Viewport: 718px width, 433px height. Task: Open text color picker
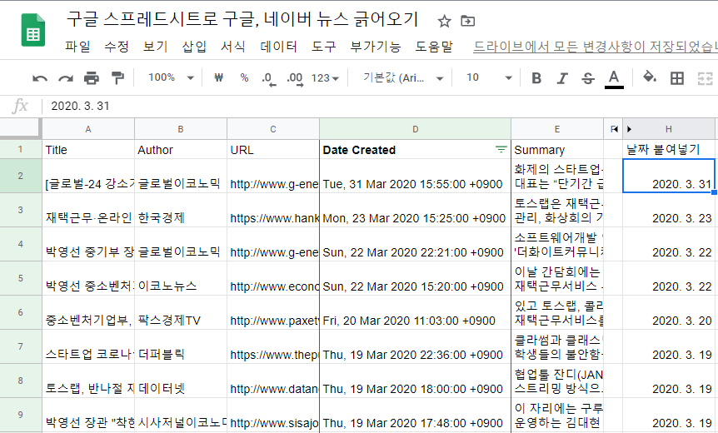614,79
